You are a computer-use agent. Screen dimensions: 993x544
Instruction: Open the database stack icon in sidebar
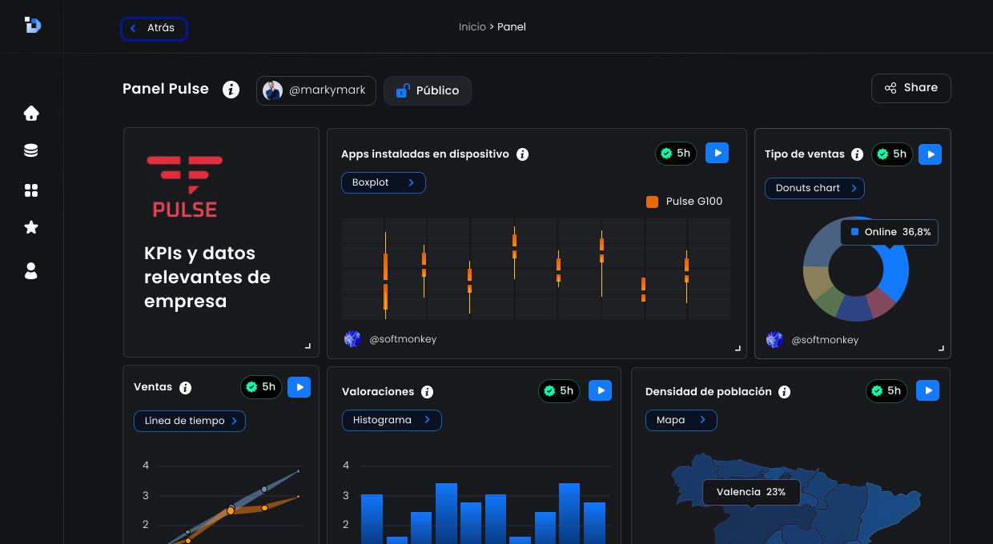(31, 151)
